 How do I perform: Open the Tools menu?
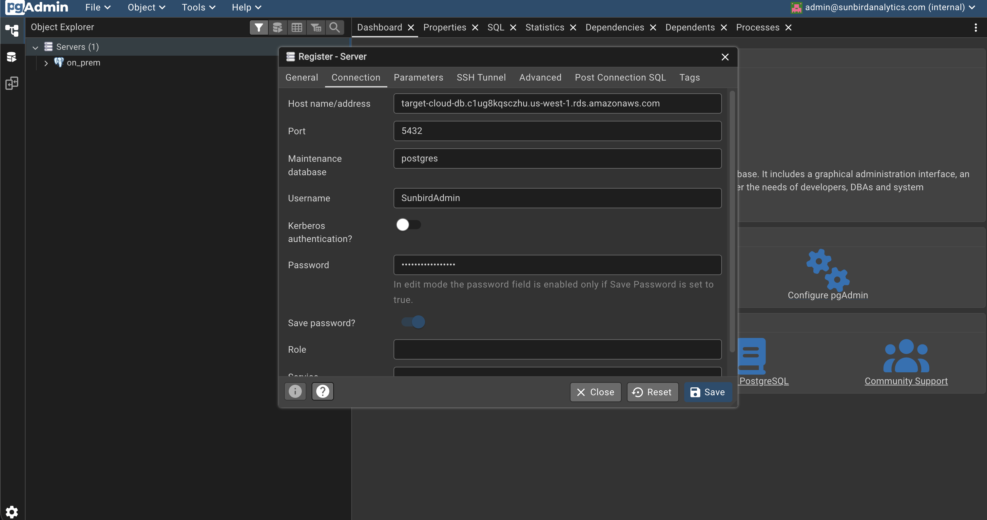198,7
